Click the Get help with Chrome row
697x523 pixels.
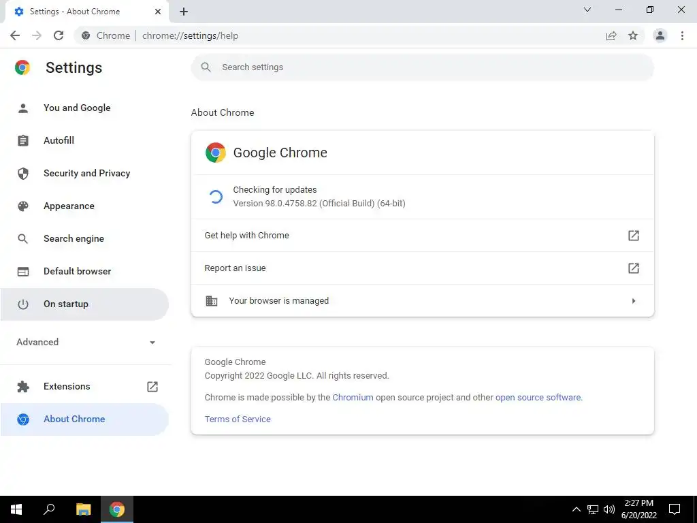(422, 235)
